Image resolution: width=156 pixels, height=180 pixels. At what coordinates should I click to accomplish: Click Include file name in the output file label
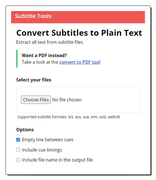57,160
